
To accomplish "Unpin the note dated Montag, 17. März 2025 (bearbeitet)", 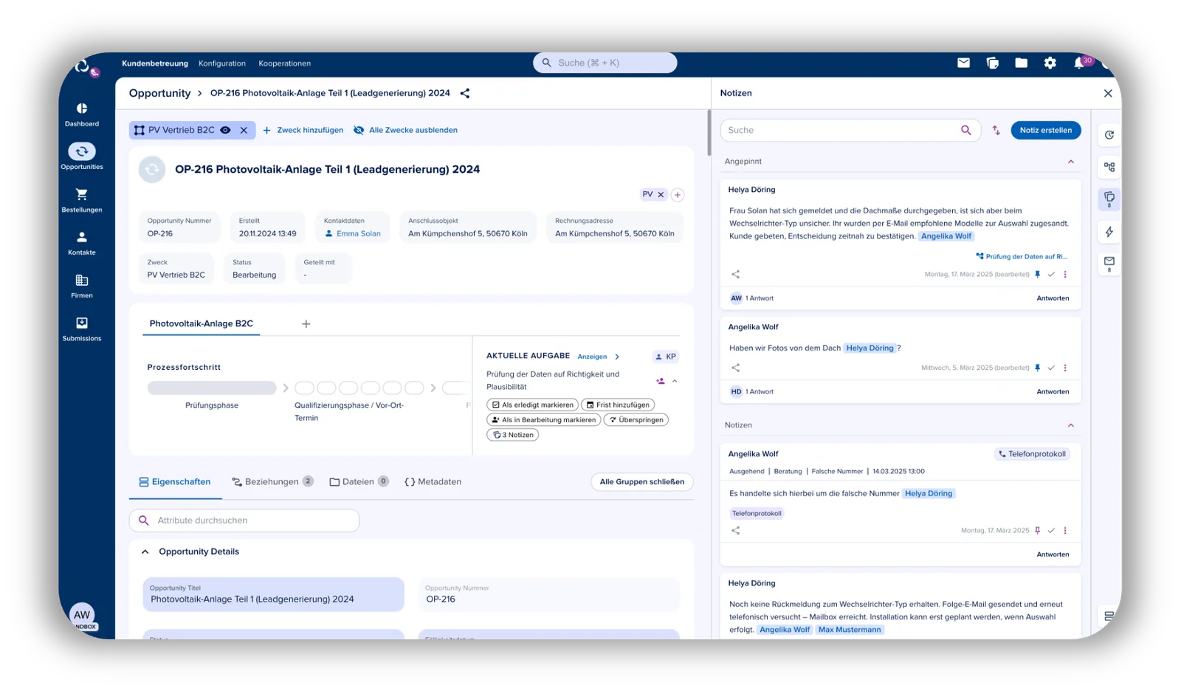I will pyautogui.click(x=1037, y=274).
